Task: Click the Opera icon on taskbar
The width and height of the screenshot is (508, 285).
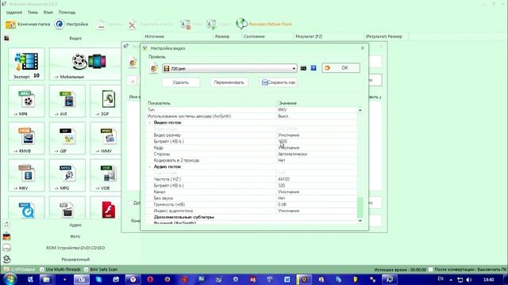Action: point(150,279)
